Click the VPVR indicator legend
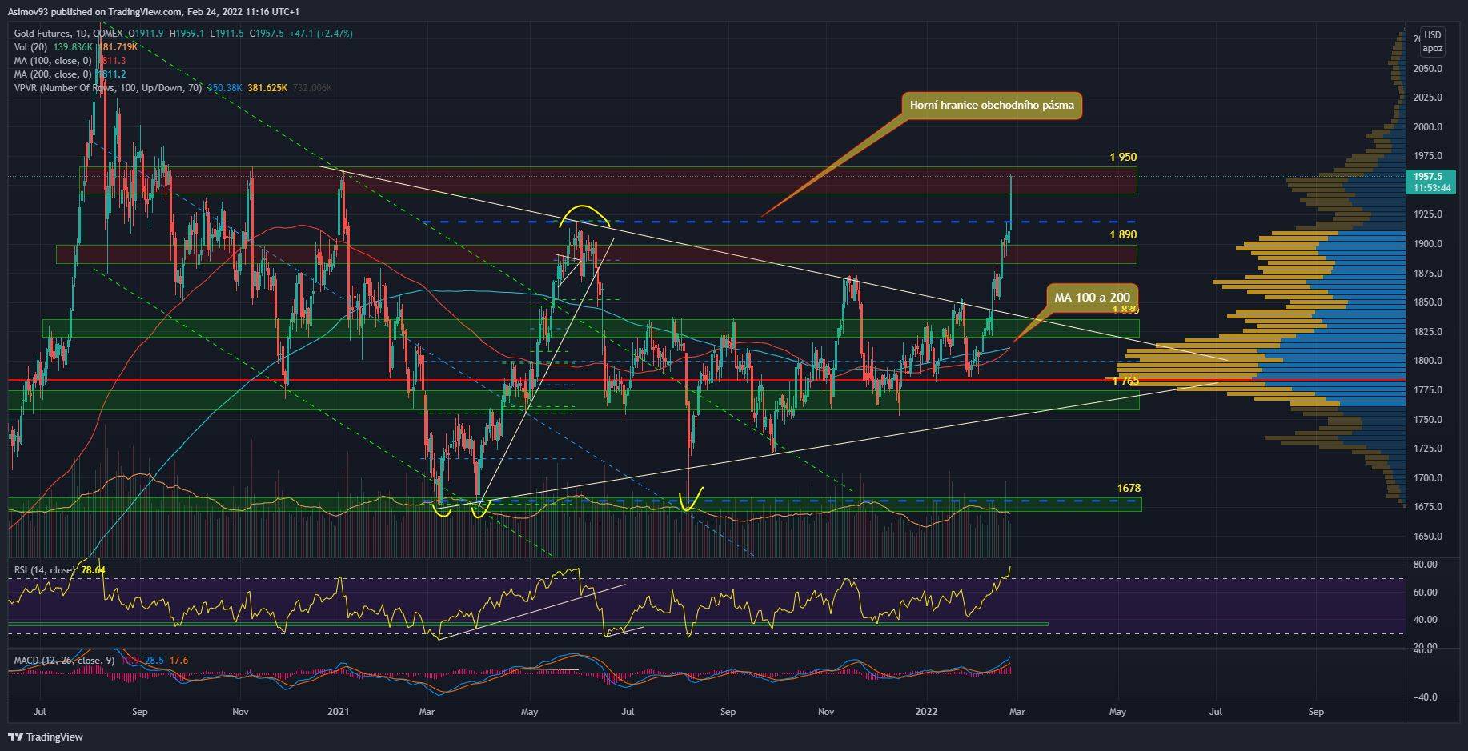The width and height of the screenshot is (1468, 751). click(108, 88)
